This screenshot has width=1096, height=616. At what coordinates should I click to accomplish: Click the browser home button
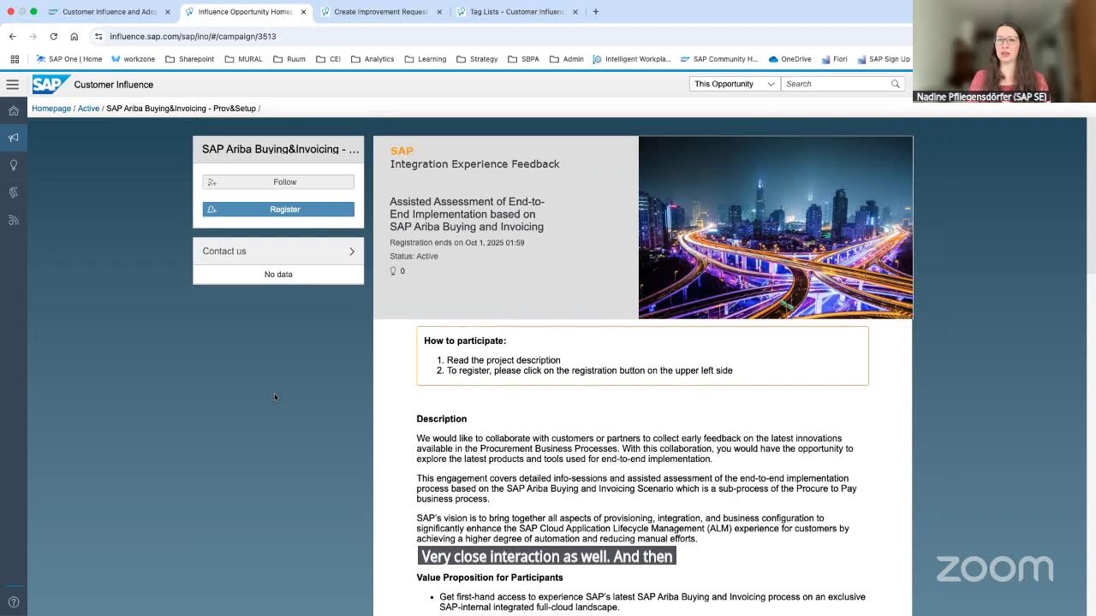74,37
